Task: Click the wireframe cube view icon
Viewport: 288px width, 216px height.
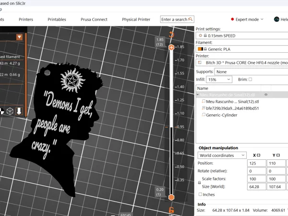Action: click(x=10, y=111)
